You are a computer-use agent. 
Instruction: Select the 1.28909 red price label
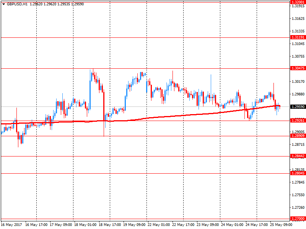point(298,136)
